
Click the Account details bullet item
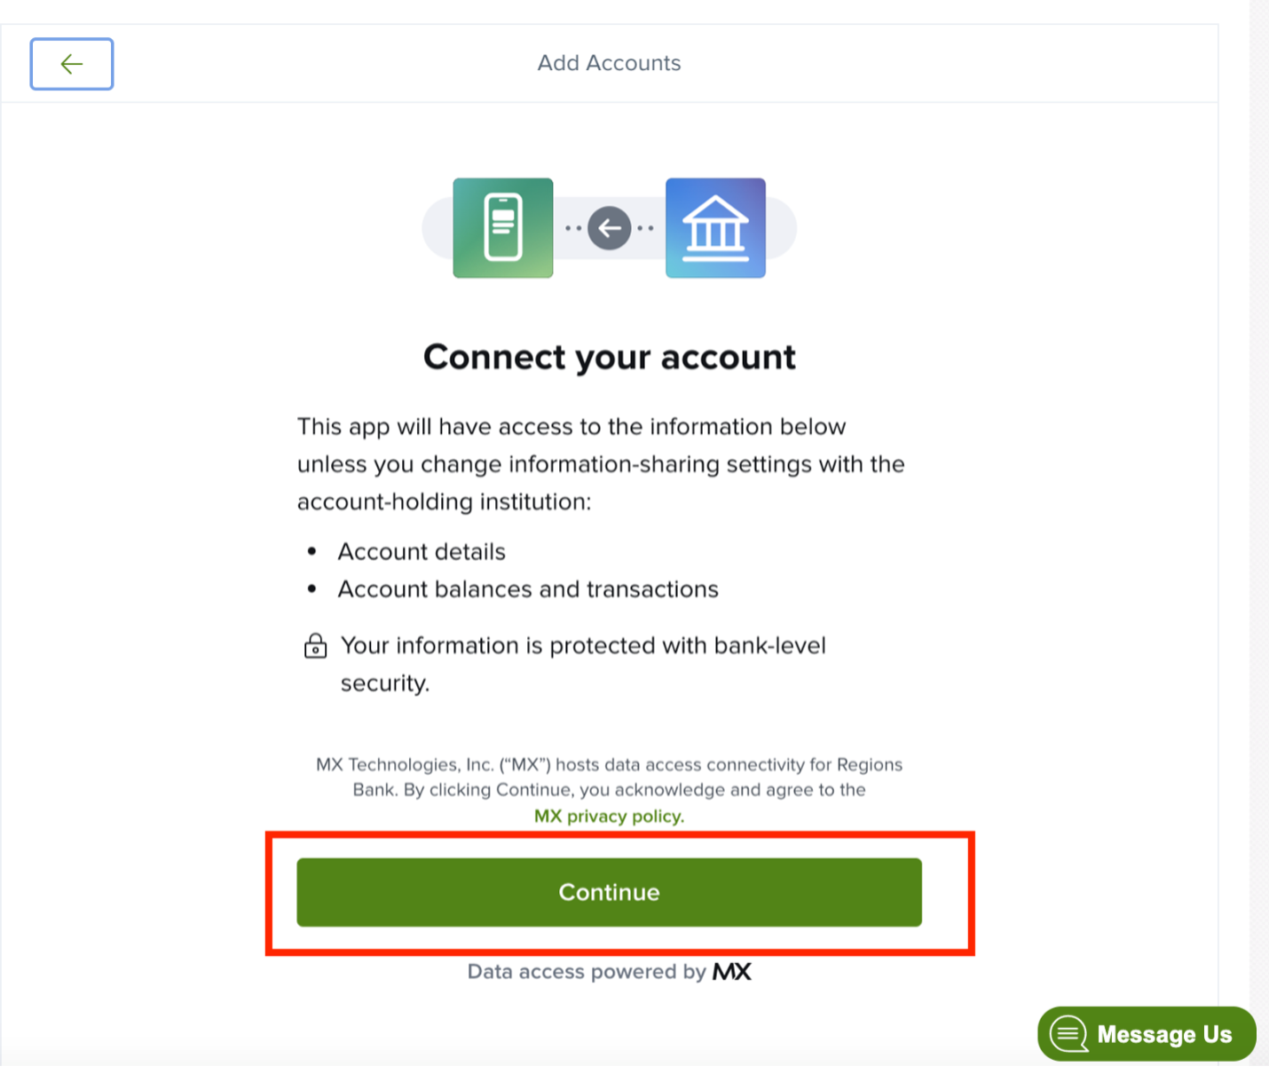[x=422, y=552]
